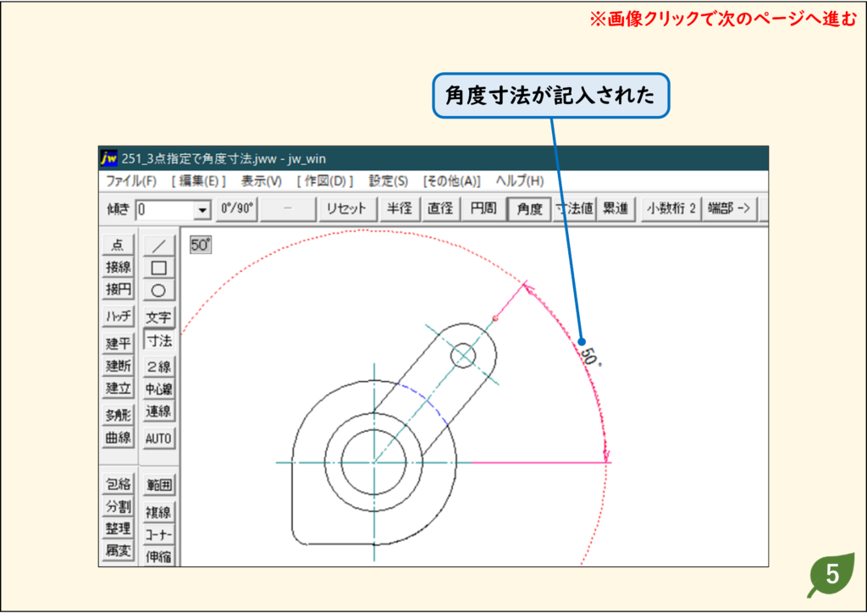Click the 傾き angle input field
The image size is (867, 613).
(165, 210)
